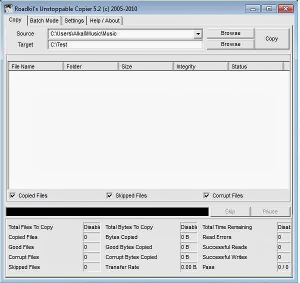
Task: Click the Total Time Remaining value
Action: pos(284,227)
